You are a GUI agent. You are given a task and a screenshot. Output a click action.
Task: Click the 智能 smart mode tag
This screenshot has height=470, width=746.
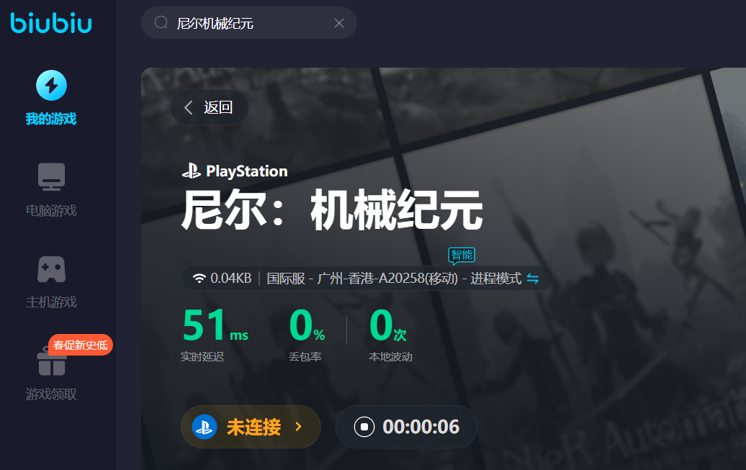(x=462, y=255)
